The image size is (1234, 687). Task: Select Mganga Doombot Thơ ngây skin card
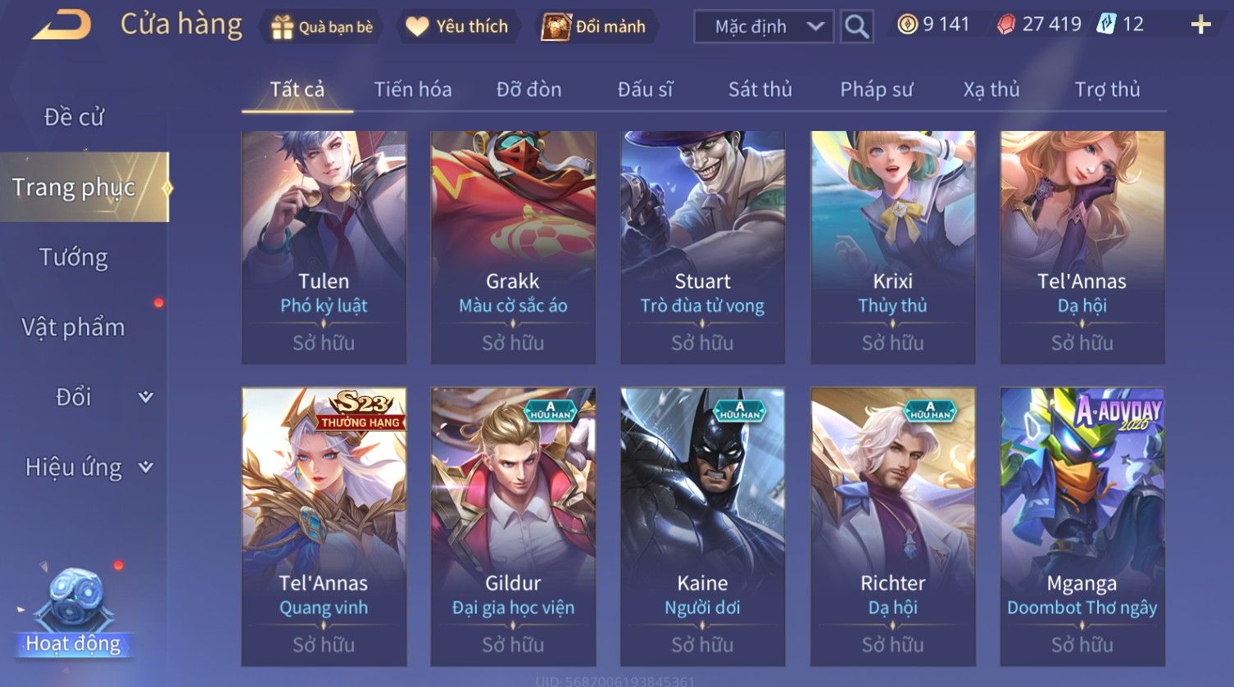coord(1082,527)
